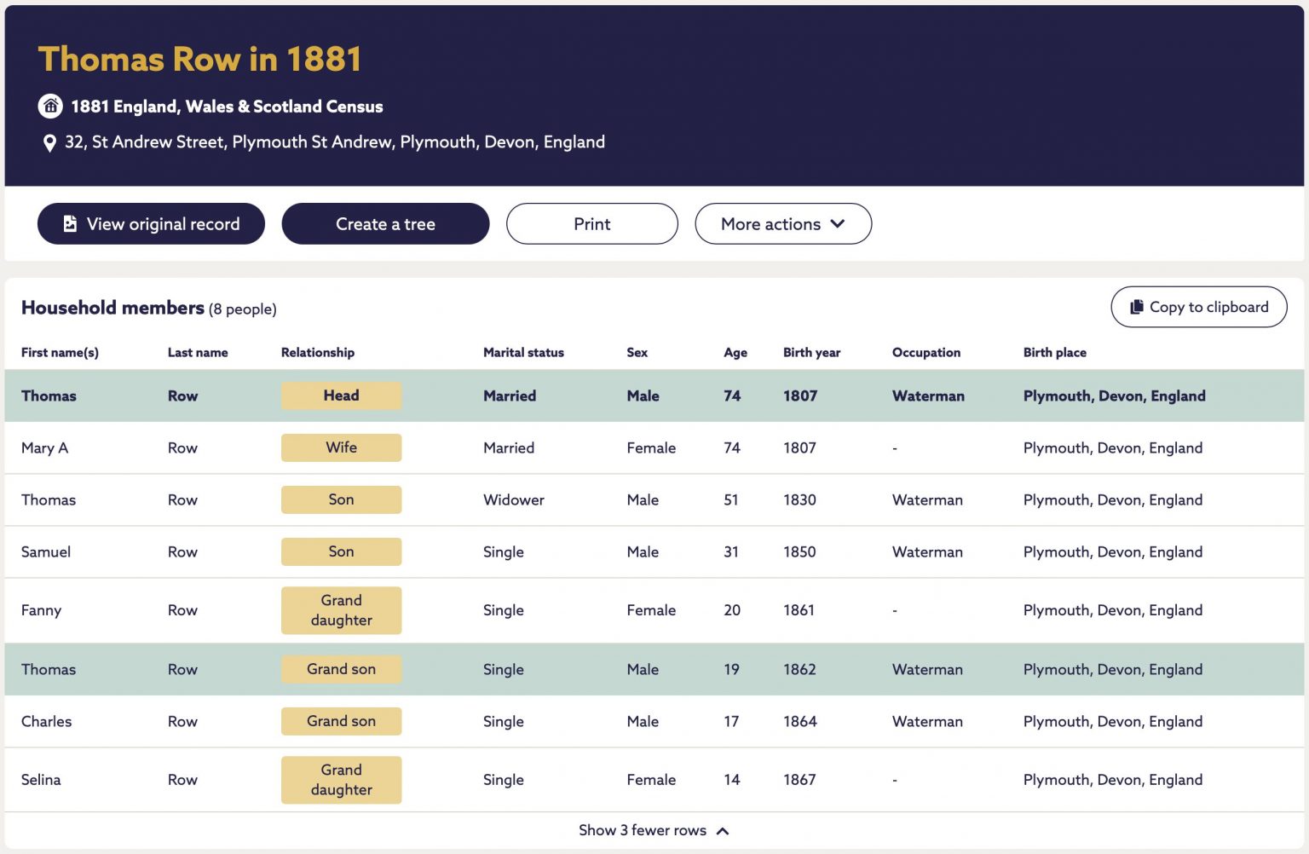
Task: Click the census house icon in header
Action: pos(50,107)
